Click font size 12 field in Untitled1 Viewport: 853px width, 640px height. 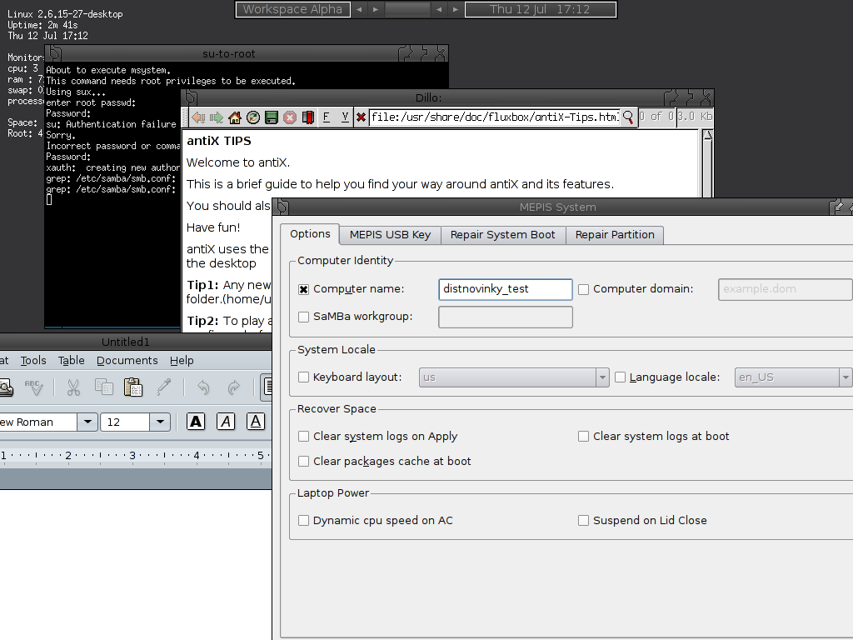click(x=125, y=422)
